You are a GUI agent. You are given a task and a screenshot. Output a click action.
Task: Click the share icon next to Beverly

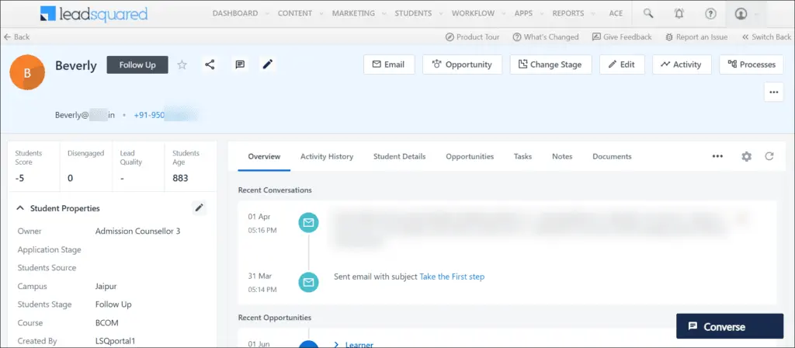pos(210,64)
